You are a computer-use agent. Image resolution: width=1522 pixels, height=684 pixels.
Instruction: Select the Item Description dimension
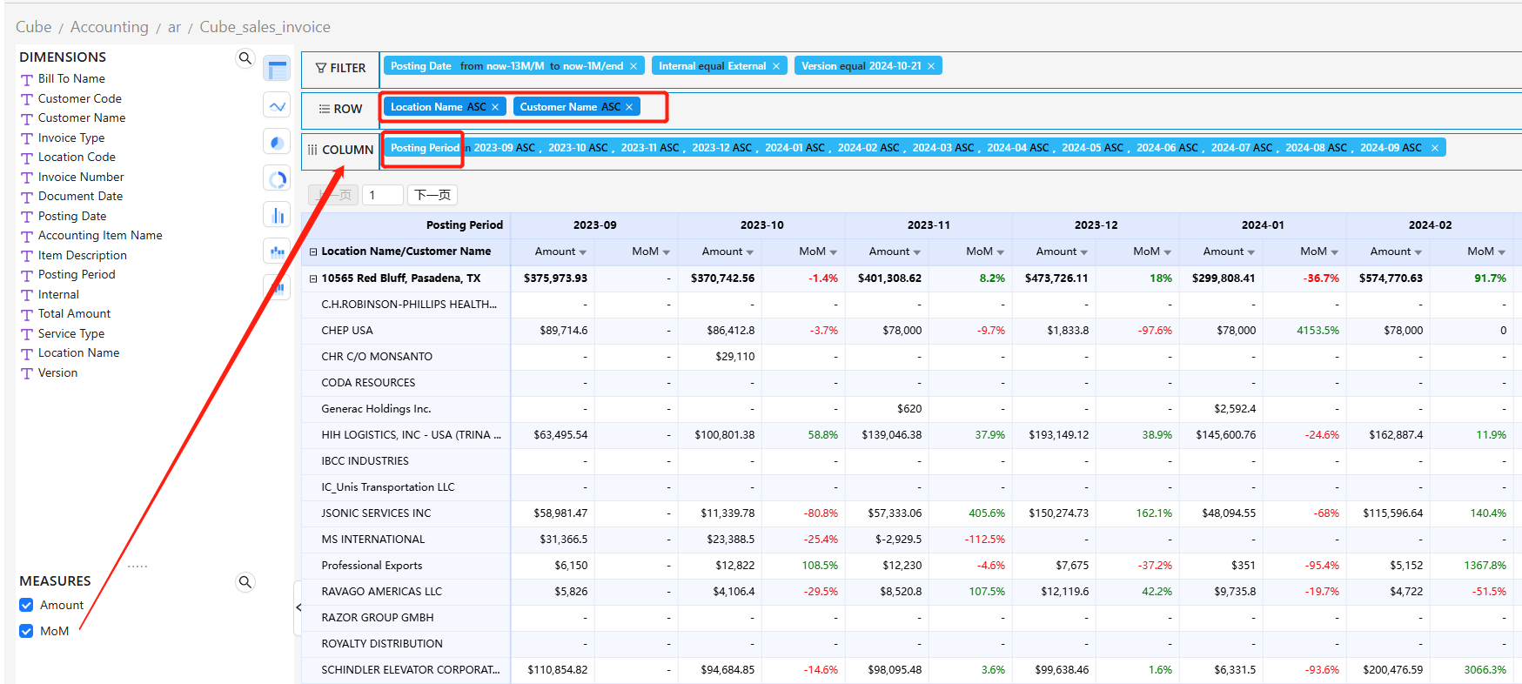[83, 256]
